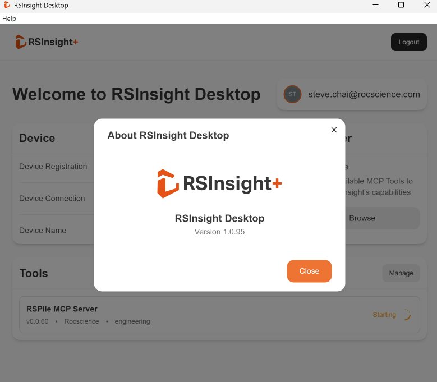Viewport: 437px width, 382px height.
Task: Select the RSPile MCP Server entry
Action: coord(219,315)
